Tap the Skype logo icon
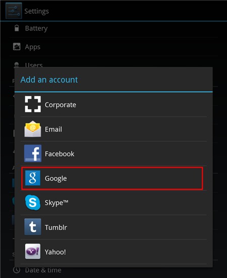The height and width of the screenshot is (278, 227). point(33,203)
